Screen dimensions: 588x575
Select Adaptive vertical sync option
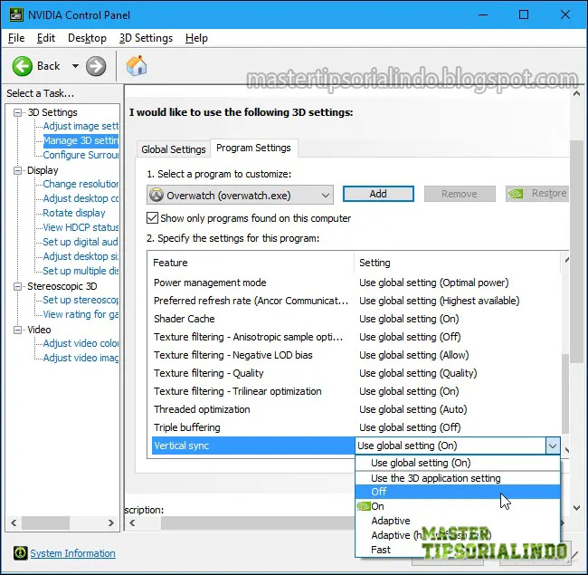click(x=458, y=521)
